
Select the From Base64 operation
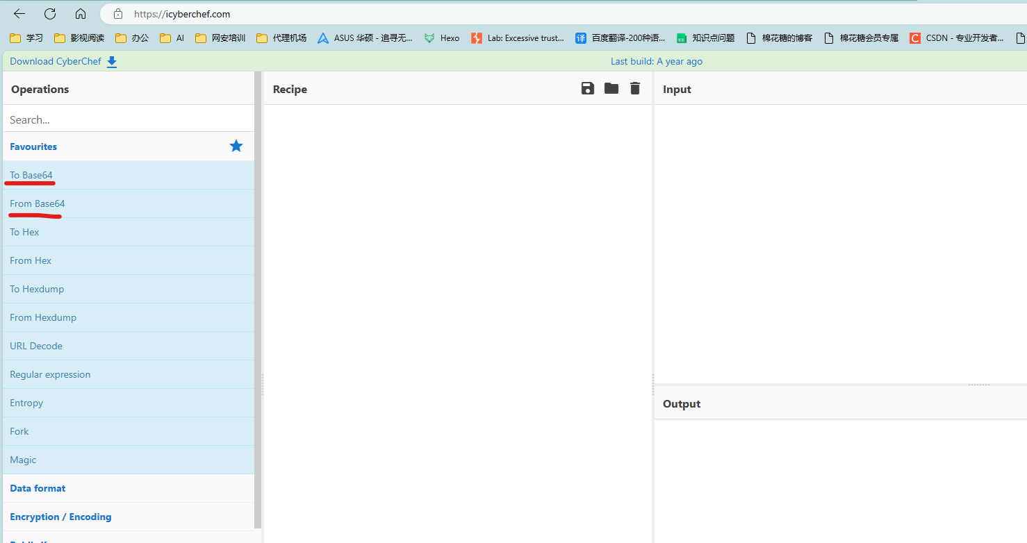129,203
